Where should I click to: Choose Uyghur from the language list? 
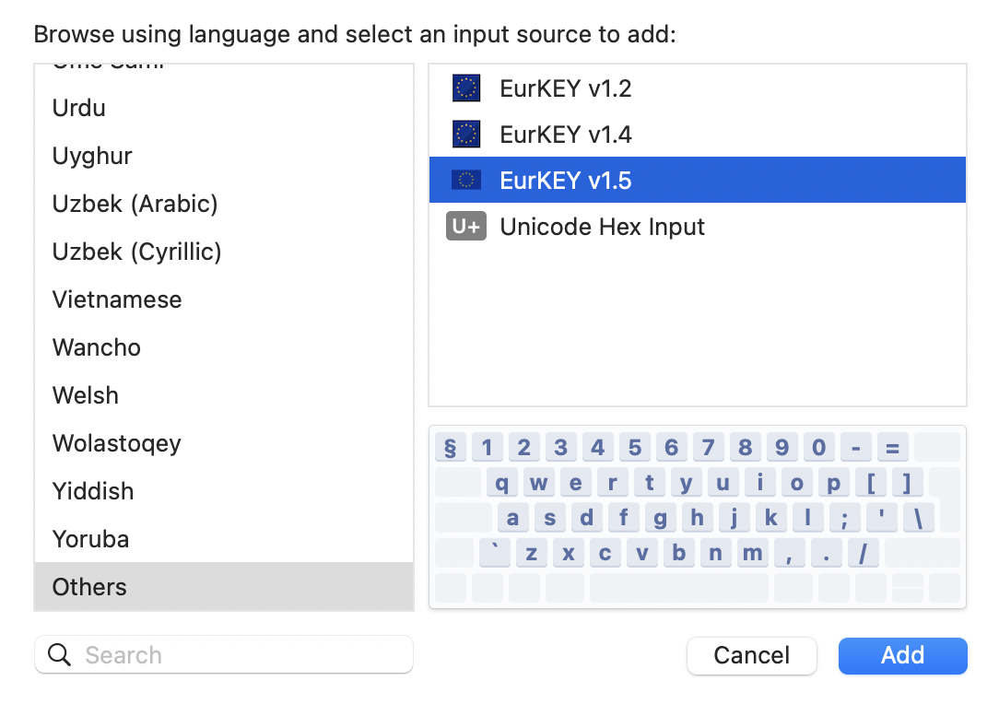tap(92, 156)
